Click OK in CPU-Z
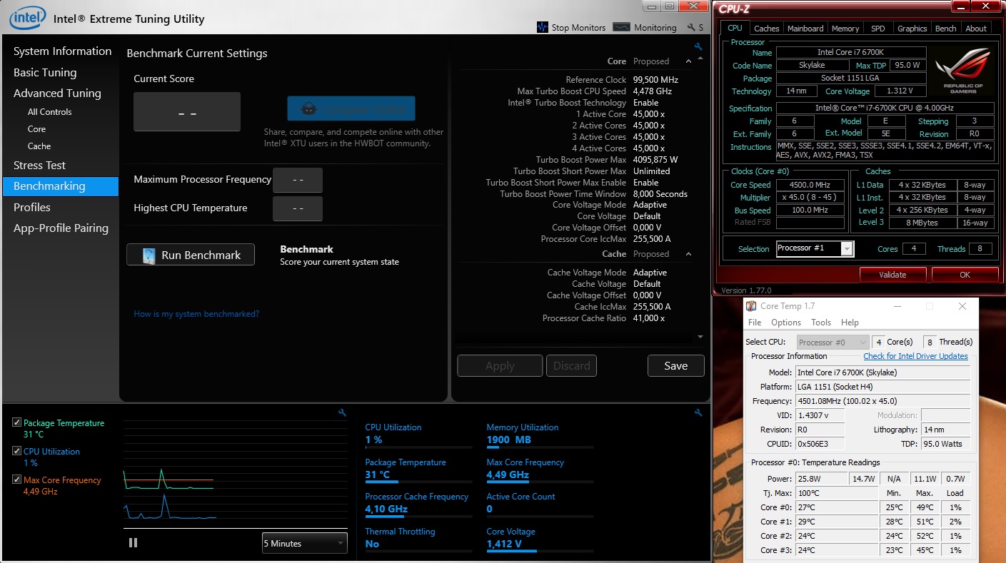Screen dimensions: 1006x563 pyautogui.click(x=965, y=274)
